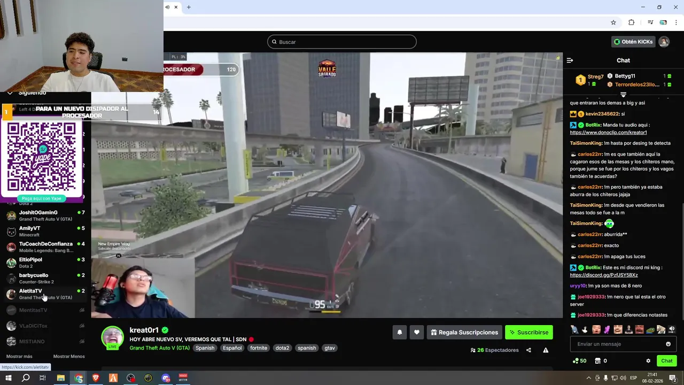This screenshot has width=684, height=385.
Task: Click the green Suscribirse button
Action: tap(529, 332)
